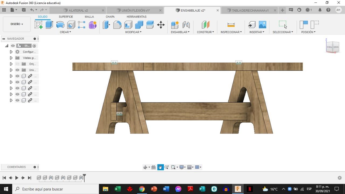Click the window Select tool icon
This screenshot has width=345, height=194.
coord(283,24)
